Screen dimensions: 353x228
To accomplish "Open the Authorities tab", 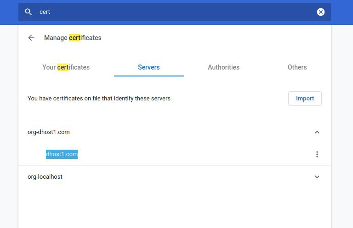I will click(223, 67).
